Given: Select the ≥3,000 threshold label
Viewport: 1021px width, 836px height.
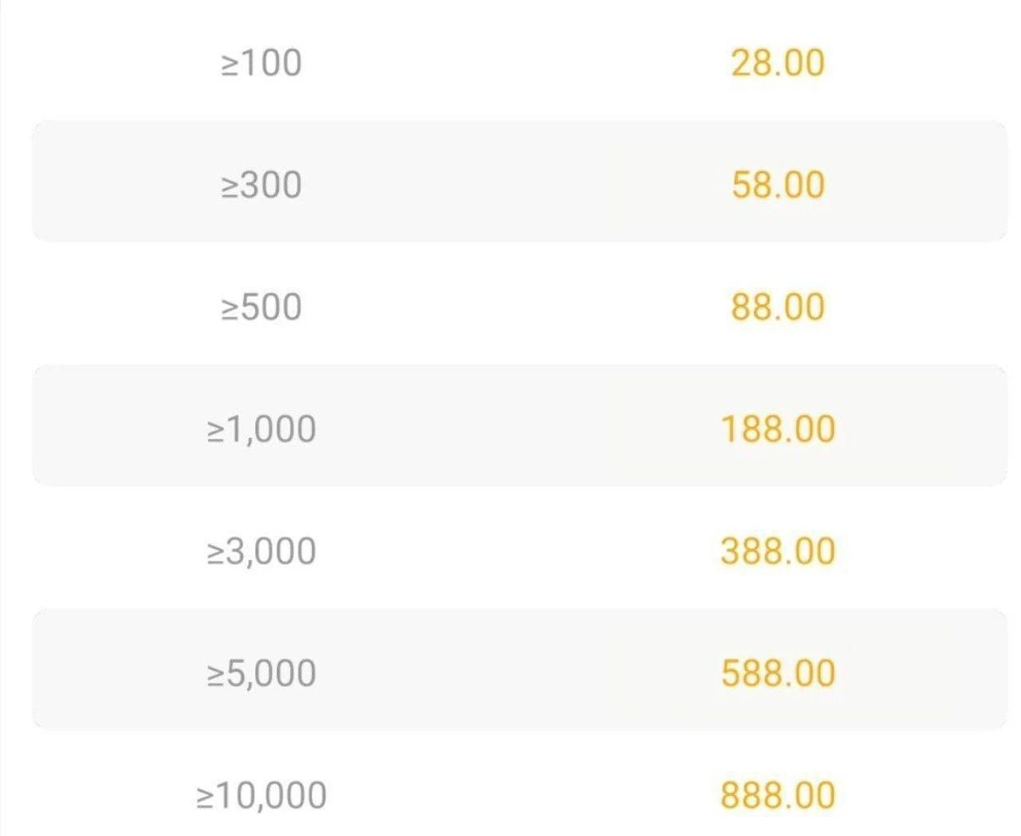Looking at the screenshot, I should click(x=261, y=551).
